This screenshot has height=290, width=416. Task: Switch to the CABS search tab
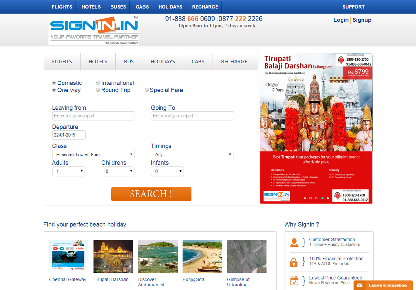tap(198, 62)
